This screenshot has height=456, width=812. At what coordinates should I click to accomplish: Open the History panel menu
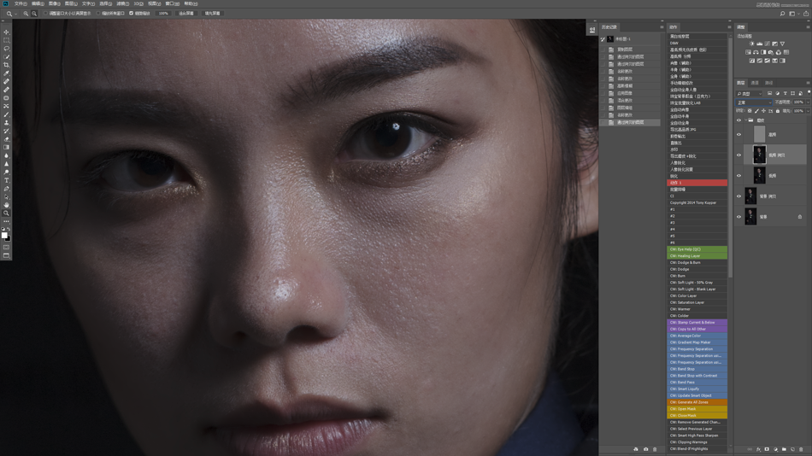662,27
